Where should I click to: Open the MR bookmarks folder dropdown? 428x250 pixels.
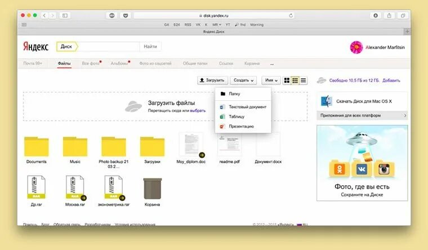217,25
